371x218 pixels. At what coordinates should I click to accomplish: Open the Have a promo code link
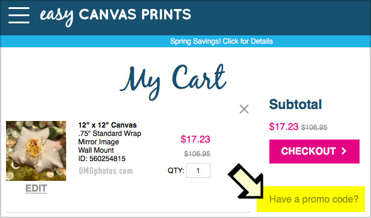[x=314, y=199]
